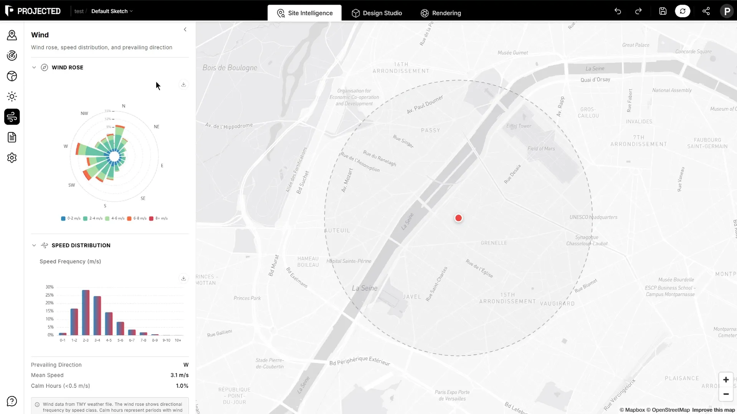Image resolution: width=737 pixels, height=414 pixels.
Task: Download the wind rose chart
Action: [183, 84]
